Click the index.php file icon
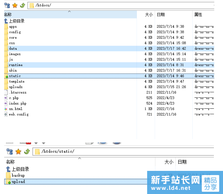223x194 pixels. tap(6, 103)
